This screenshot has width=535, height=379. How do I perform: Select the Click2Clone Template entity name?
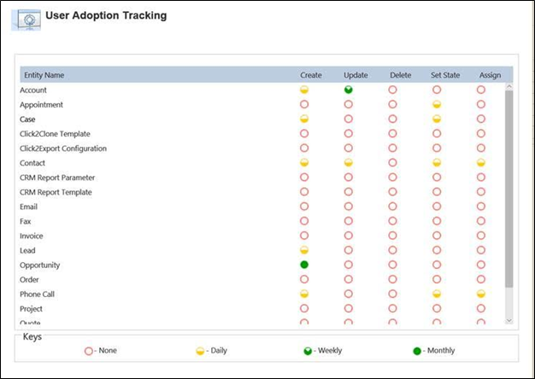[55, 134]
